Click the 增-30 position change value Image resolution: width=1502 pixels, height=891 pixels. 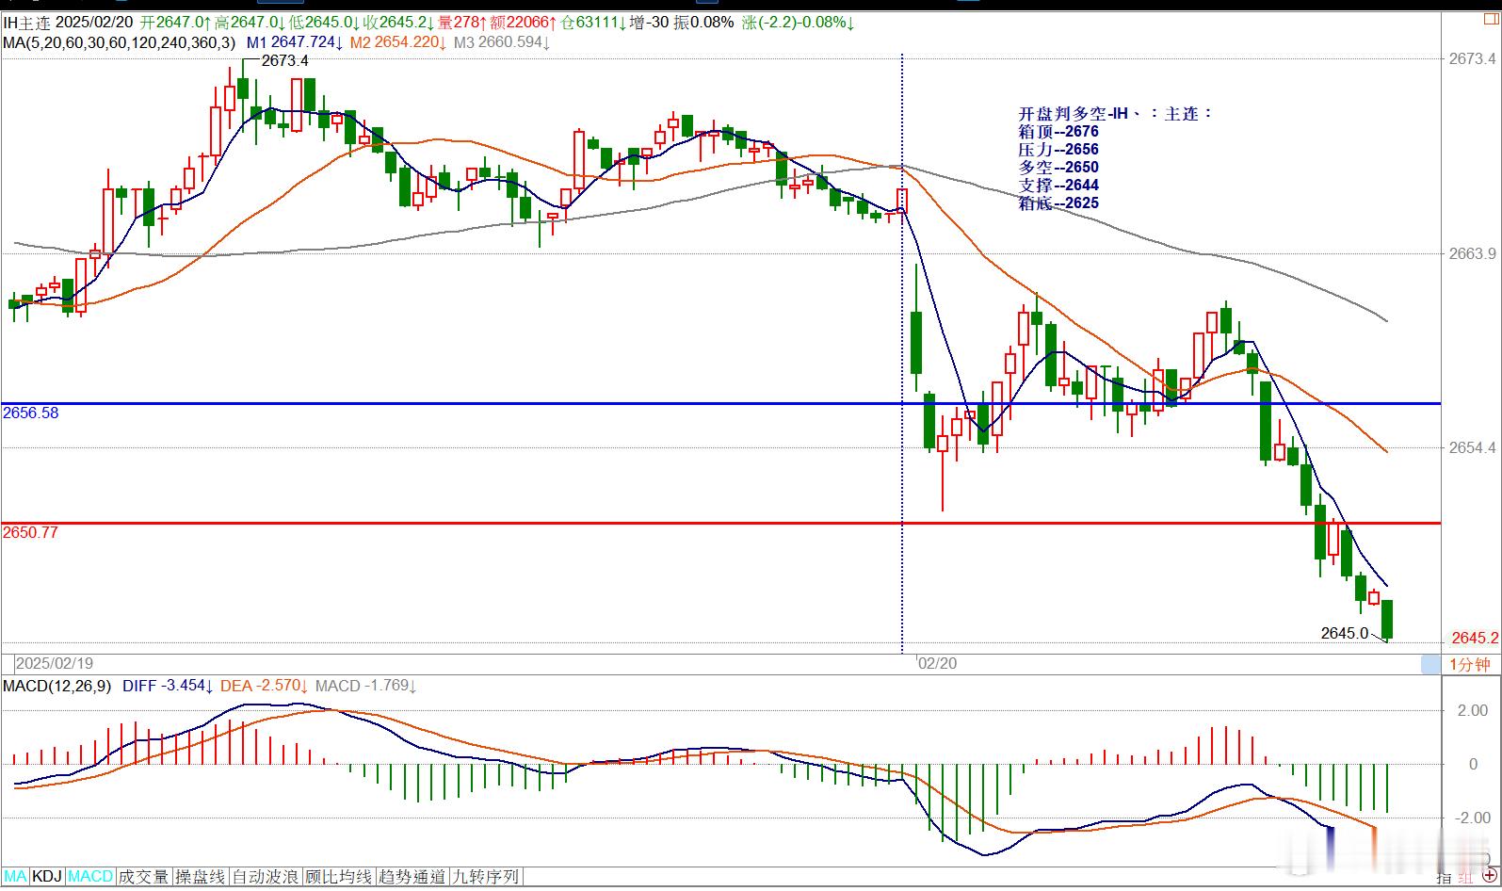pyautogui.click(x=650, y=23)
